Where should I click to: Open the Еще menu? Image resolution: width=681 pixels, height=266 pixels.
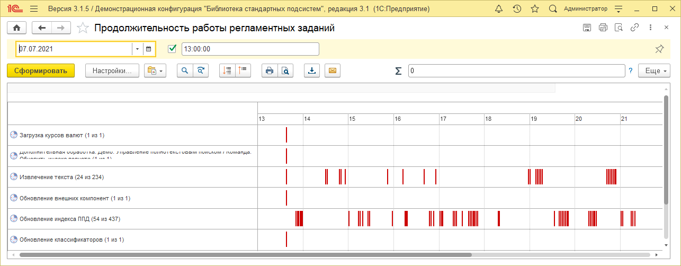point(655,70)
